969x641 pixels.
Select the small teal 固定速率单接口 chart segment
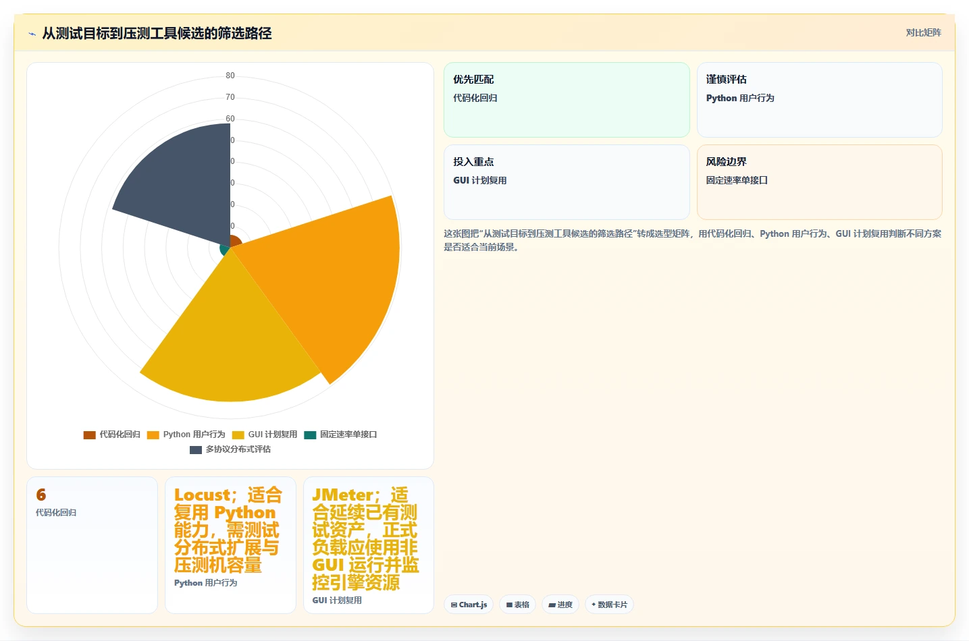pyautogui.click(x=225, y=250)
